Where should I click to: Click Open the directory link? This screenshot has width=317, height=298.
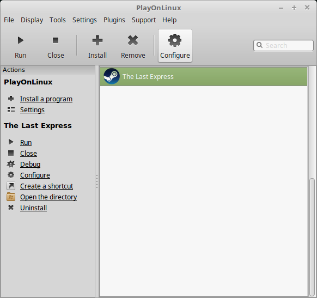click(48, 197)
